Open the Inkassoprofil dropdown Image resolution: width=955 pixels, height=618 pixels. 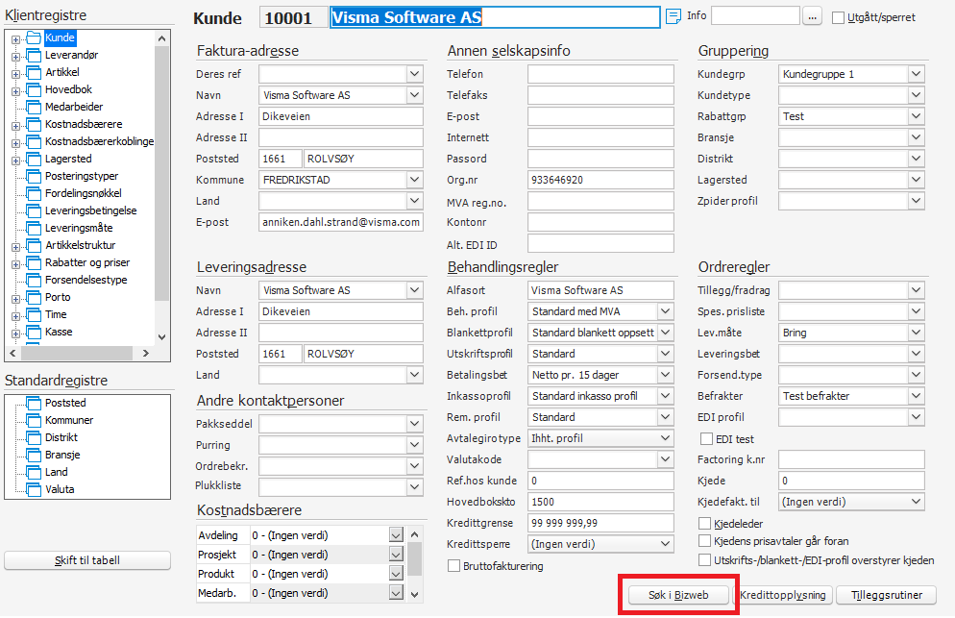pyautogui.click(x=666, y=396)
